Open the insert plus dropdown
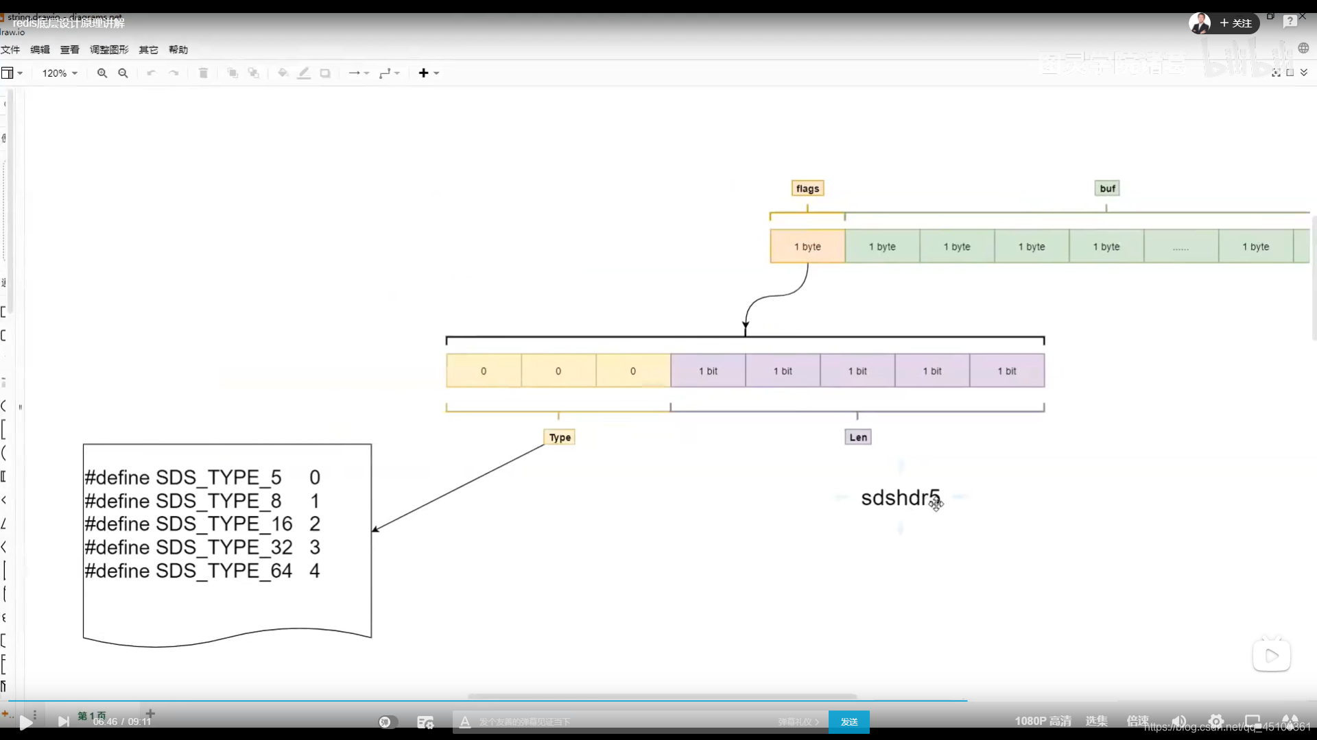The height and width of the screenshot is (740, 1317). click(429, 73)
